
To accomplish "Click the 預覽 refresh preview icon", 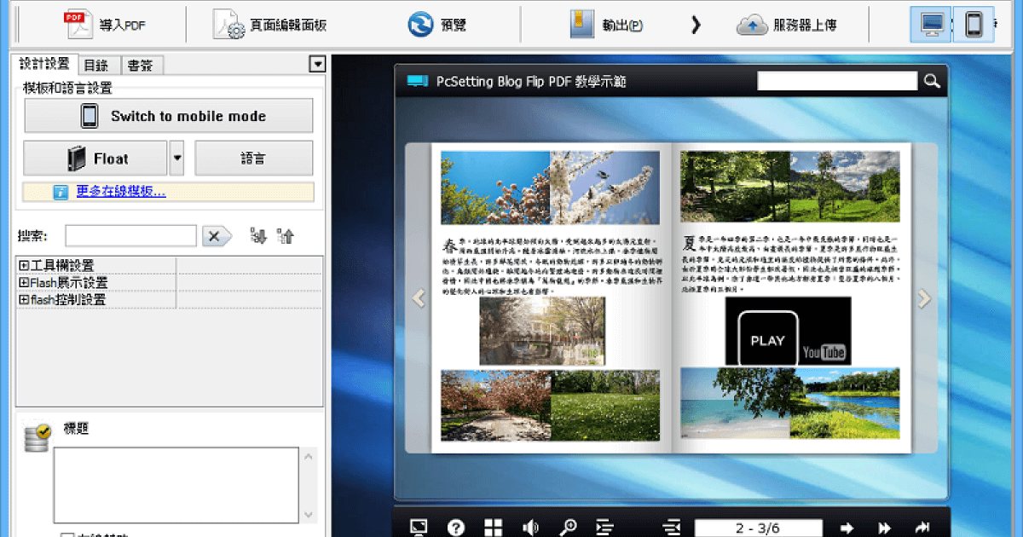I will (x=420, y=25).
